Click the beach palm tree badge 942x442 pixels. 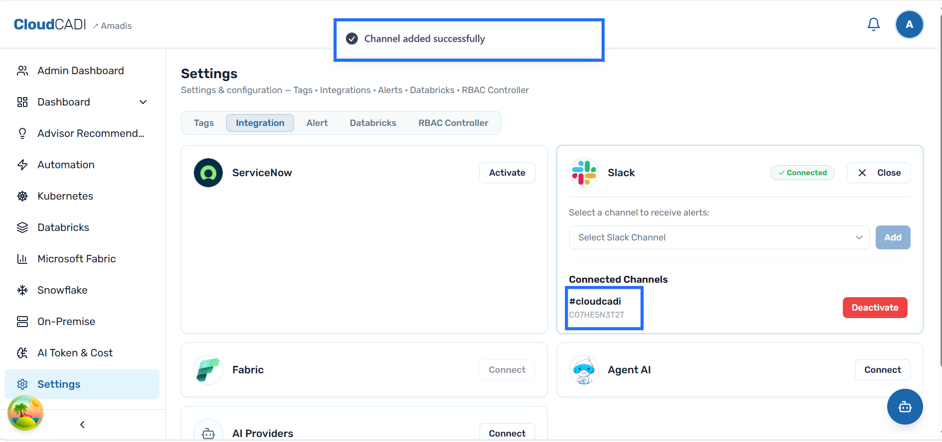(x=25, y=413)
